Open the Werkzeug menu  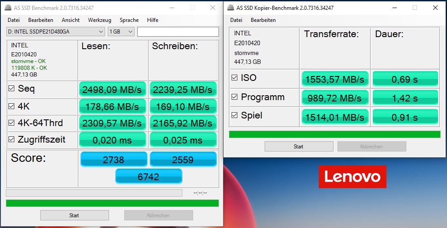point(100,20)
